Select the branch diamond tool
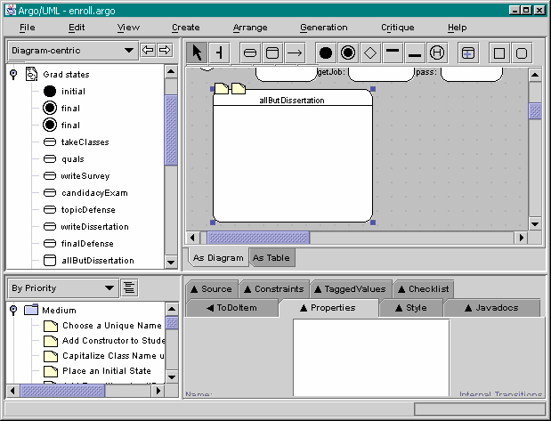Screen dimensions: 551x421 pyautogui.click(x=370, y=53)
